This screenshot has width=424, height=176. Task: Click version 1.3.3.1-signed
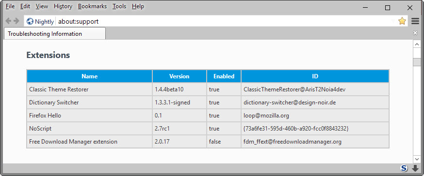pyautogui.click(x=173, y=103)
